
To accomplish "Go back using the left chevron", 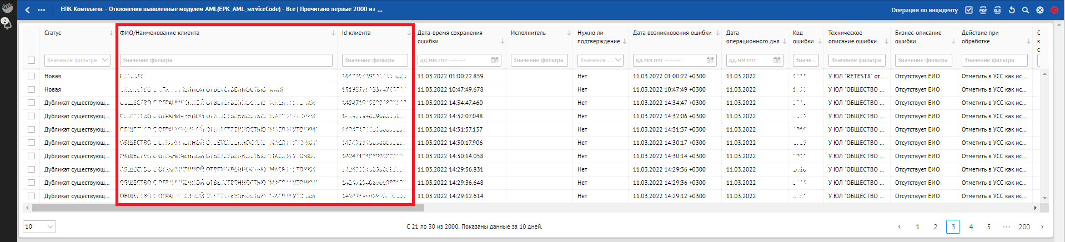I will 27,10.
